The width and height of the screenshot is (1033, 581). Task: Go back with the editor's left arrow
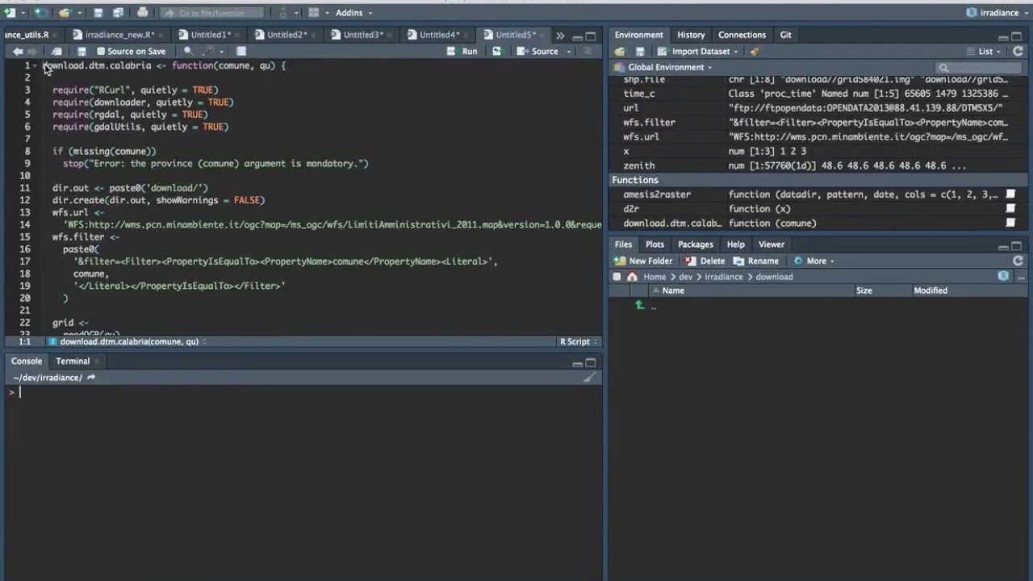pyautogui.click(x=18, y=51)
